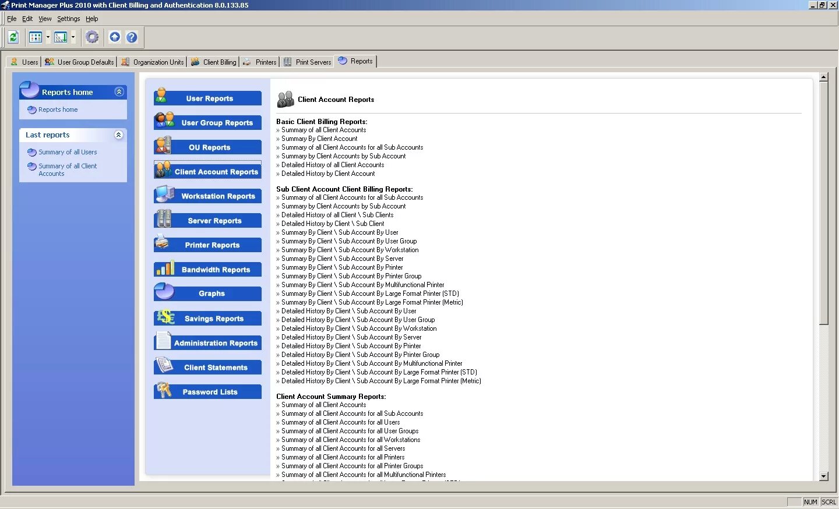Open Summary By Client \ Sub Account By Printer Group

(351, 276)
